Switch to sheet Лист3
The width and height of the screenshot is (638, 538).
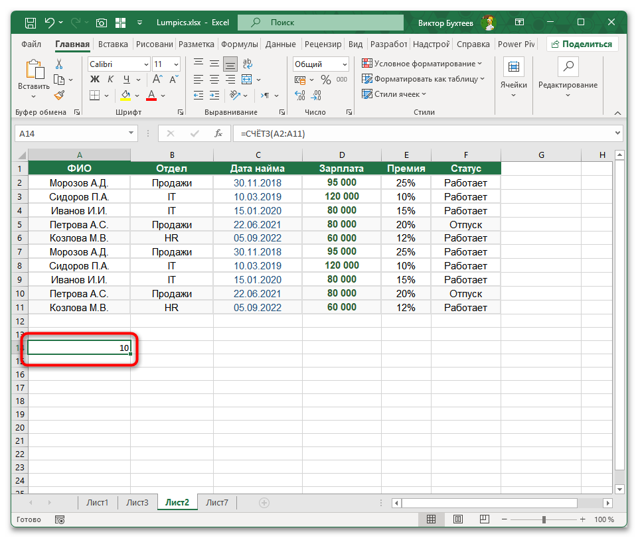click(137, 503)
